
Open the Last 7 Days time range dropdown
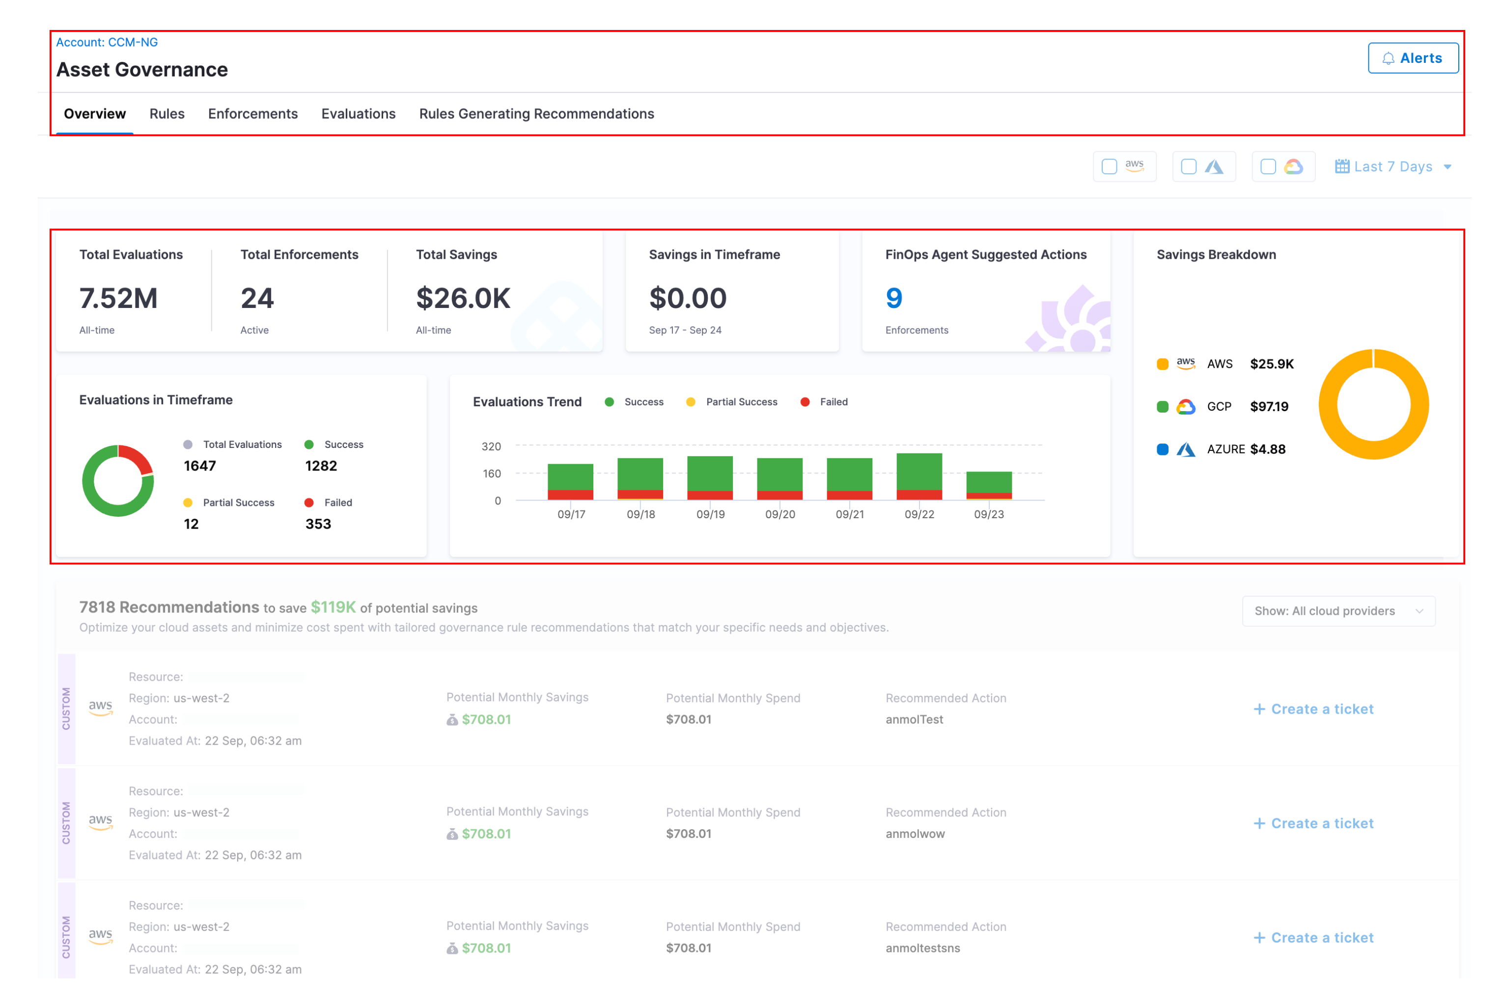1393,167
